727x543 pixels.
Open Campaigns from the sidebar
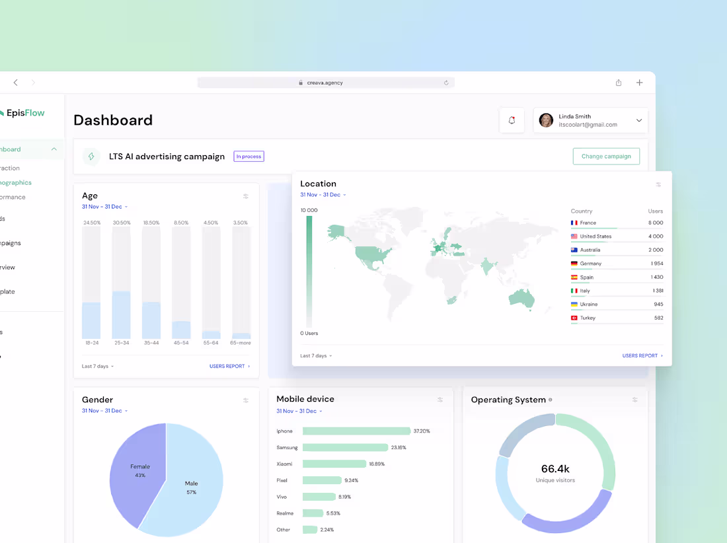(x=10, y=242)
